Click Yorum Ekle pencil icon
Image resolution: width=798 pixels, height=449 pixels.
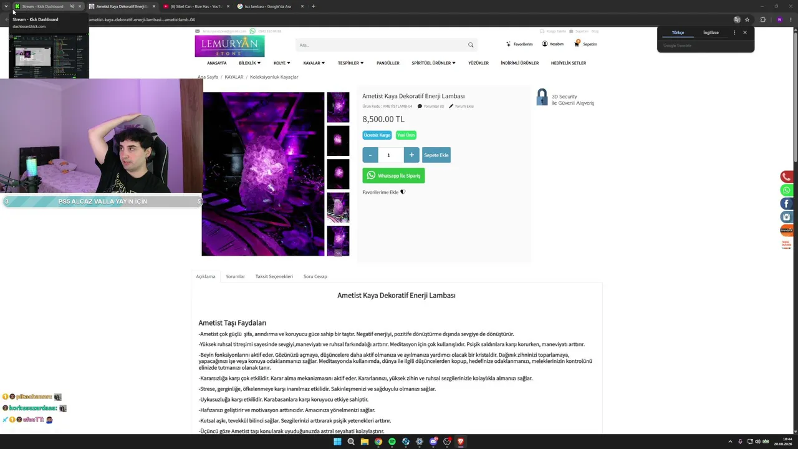coord(451,106)
